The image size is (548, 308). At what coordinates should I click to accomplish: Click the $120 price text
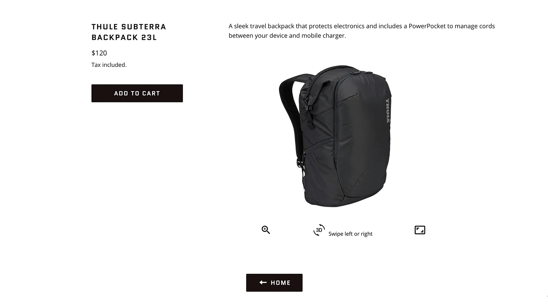(x=99, y=53)
